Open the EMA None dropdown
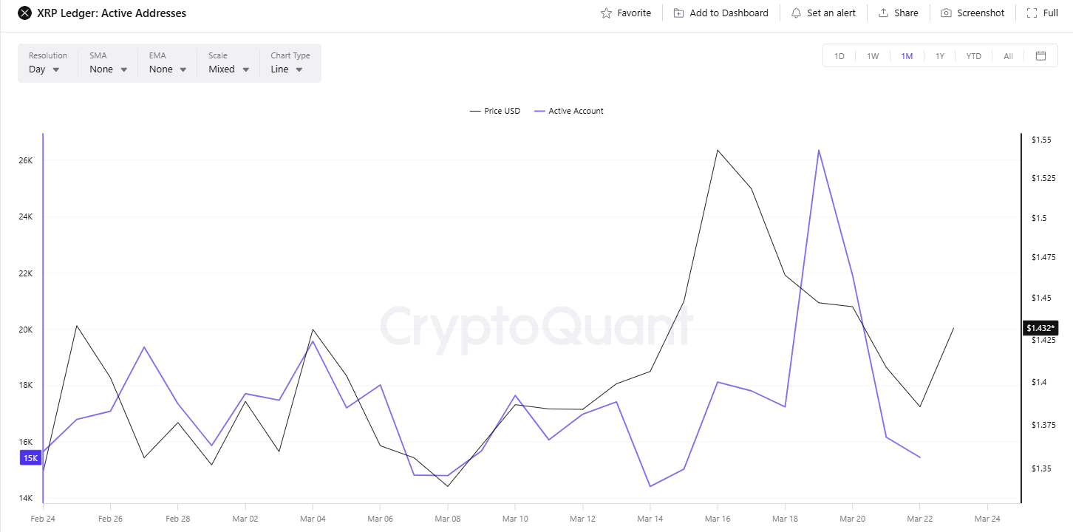 [168, 69]
